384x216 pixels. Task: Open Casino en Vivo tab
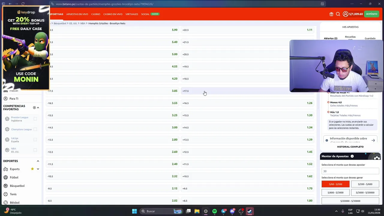pos(113,14)
